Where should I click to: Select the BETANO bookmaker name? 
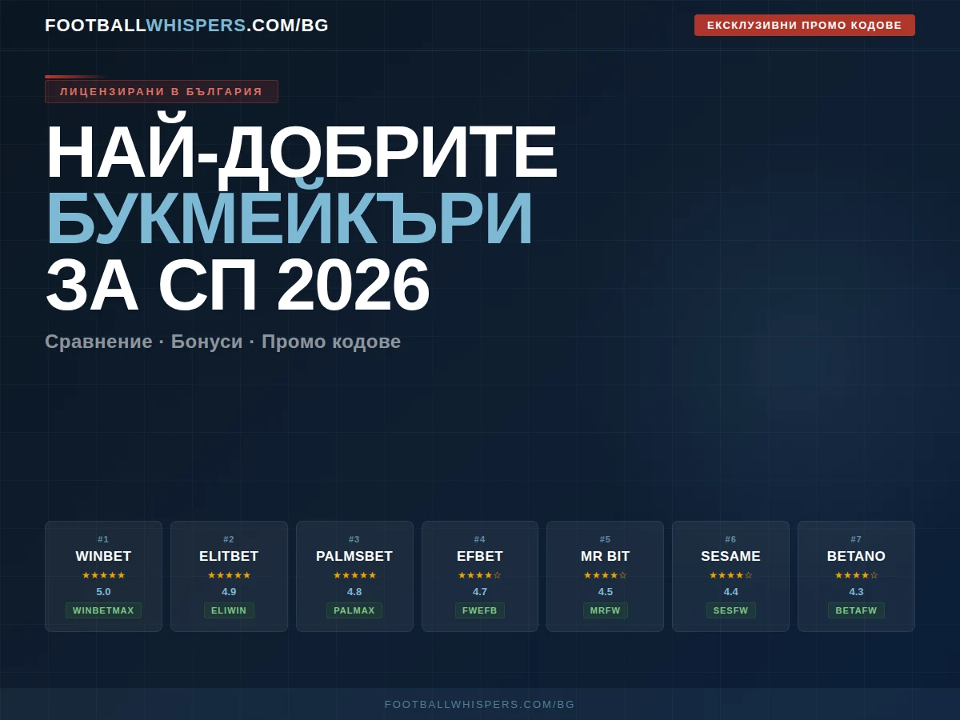click(x=856, y=556)
